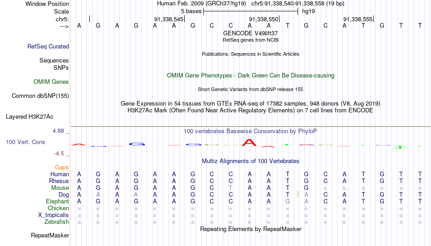This screenshot has height=246, width=431.
Task: Click Multiz Alignments of 100 Vertebrates title
Action: point(250,161)
